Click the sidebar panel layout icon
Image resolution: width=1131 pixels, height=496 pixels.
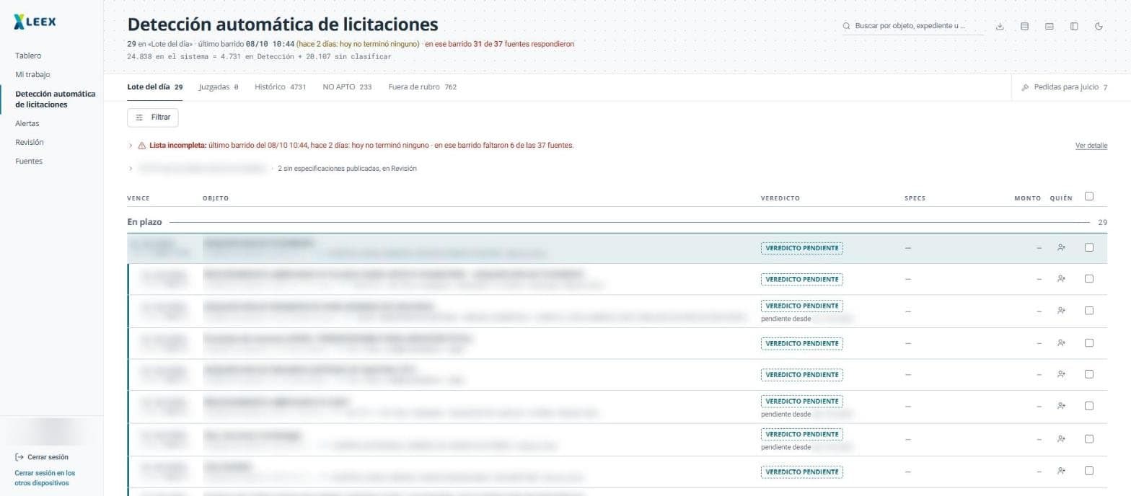click(x=1074, y=27)
